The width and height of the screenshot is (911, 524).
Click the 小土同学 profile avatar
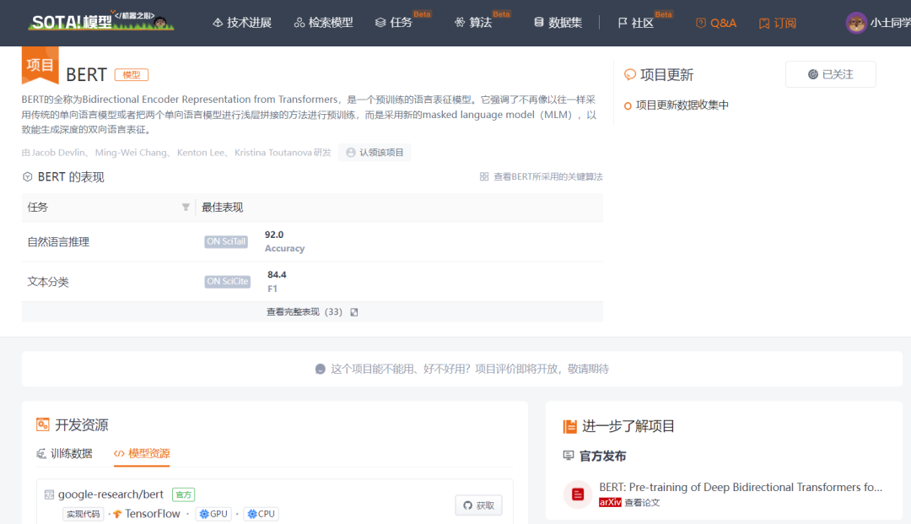[x=857, y=23]
